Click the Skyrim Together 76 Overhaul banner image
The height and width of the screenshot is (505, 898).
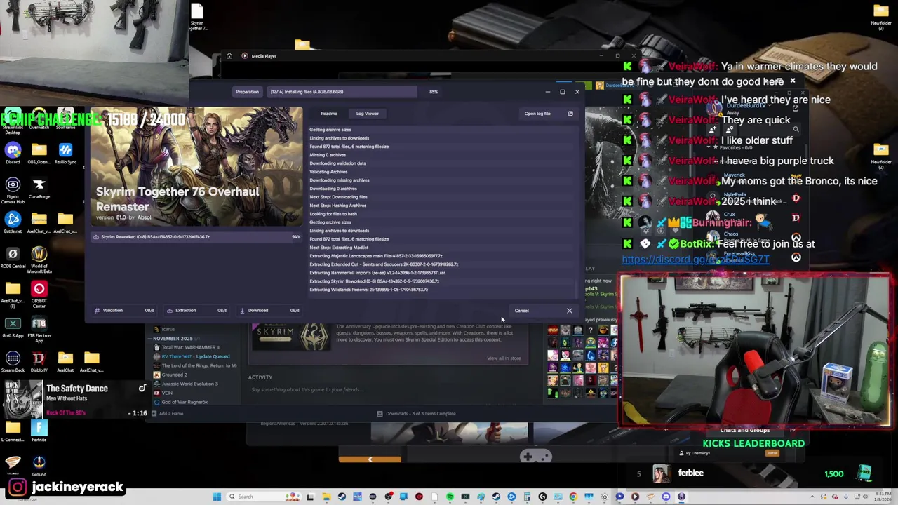tap(196, 167)
